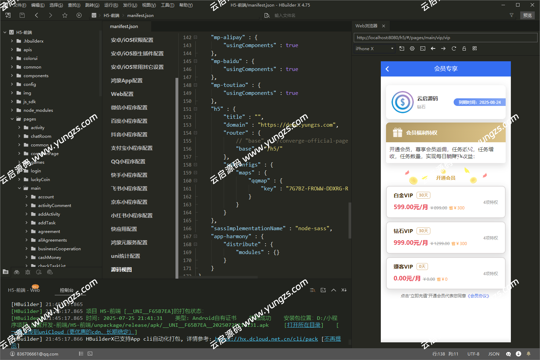Collapse line 151 h5 code fold marker
Image resolution: width=540 pixels, height=360 pixels.
click(x=196, y=109)
